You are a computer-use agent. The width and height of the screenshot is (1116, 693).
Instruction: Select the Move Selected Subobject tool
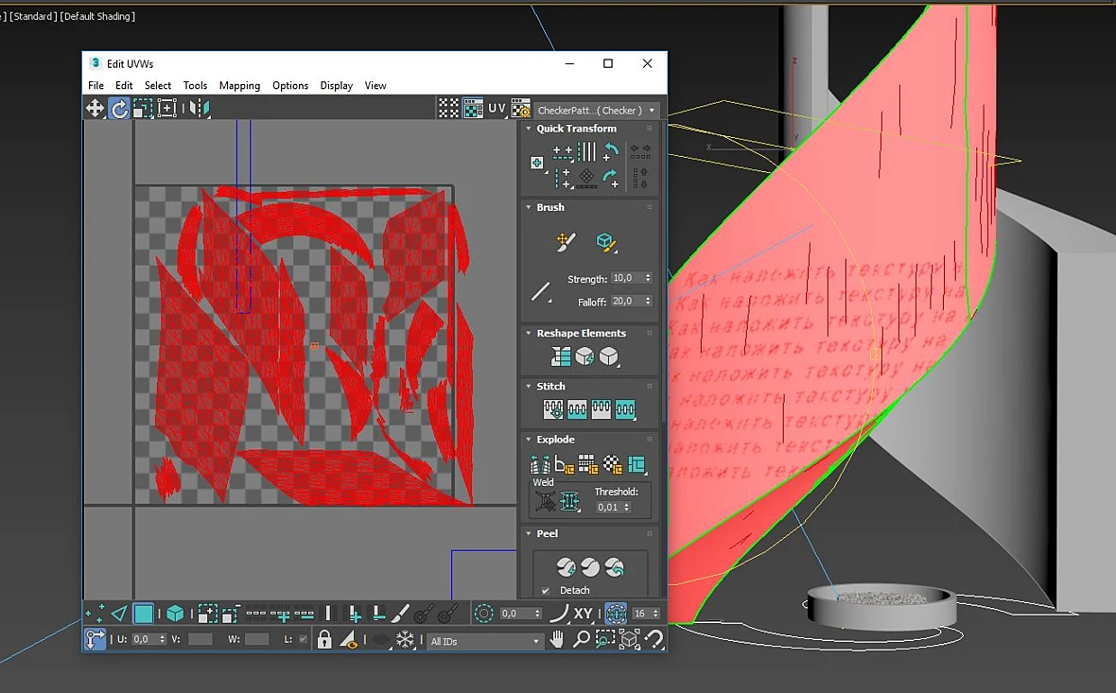[95, 108]
